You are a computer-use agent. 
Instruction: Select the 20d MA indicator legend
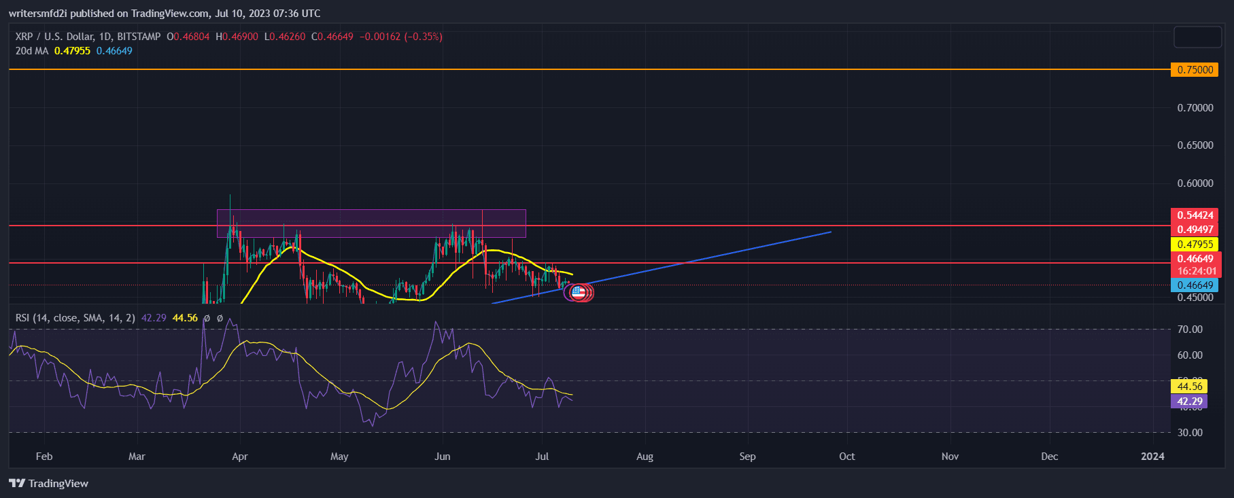[x=31, y=51]
